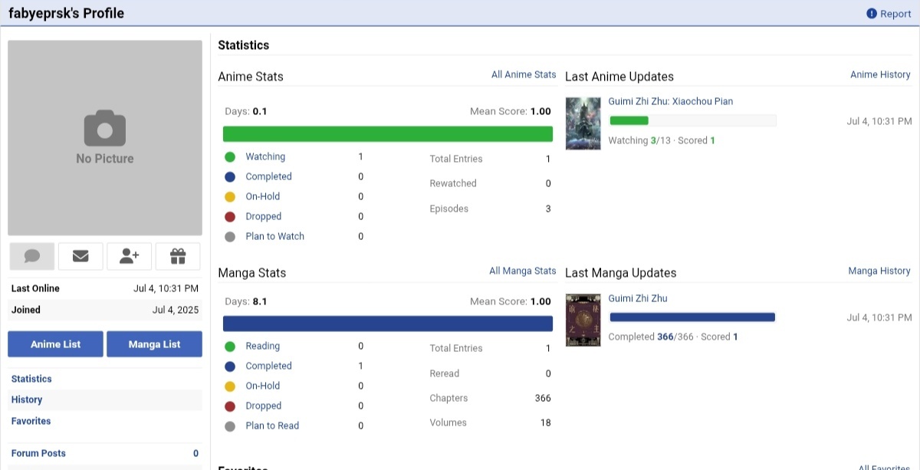Image resolution: width=920 pixels, height=470 pixels.
Task: Open All Manga Stats link
Action: tap(522, 271)
